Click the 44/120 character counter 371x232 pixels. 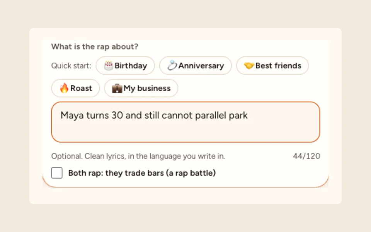point(306,156)
